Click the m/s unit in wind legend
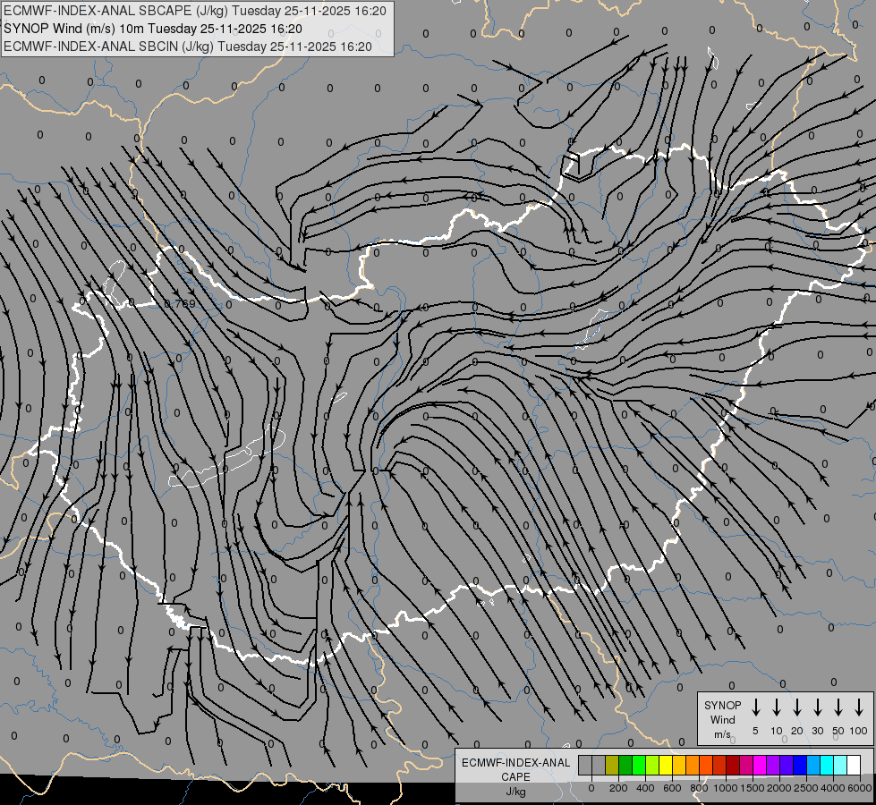 tap(722, 734)
